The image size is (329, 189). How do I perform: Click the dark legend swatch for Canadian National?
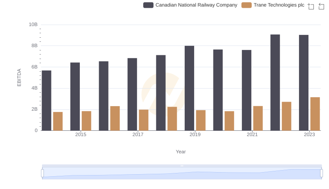pos(148,5)
